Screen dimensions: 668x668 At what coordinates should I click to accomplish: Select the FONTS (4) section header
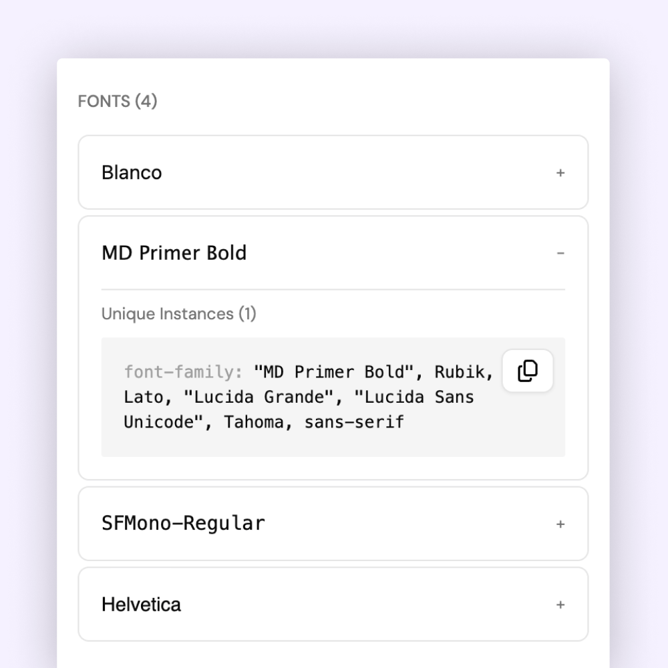click(x=118, y=101)
